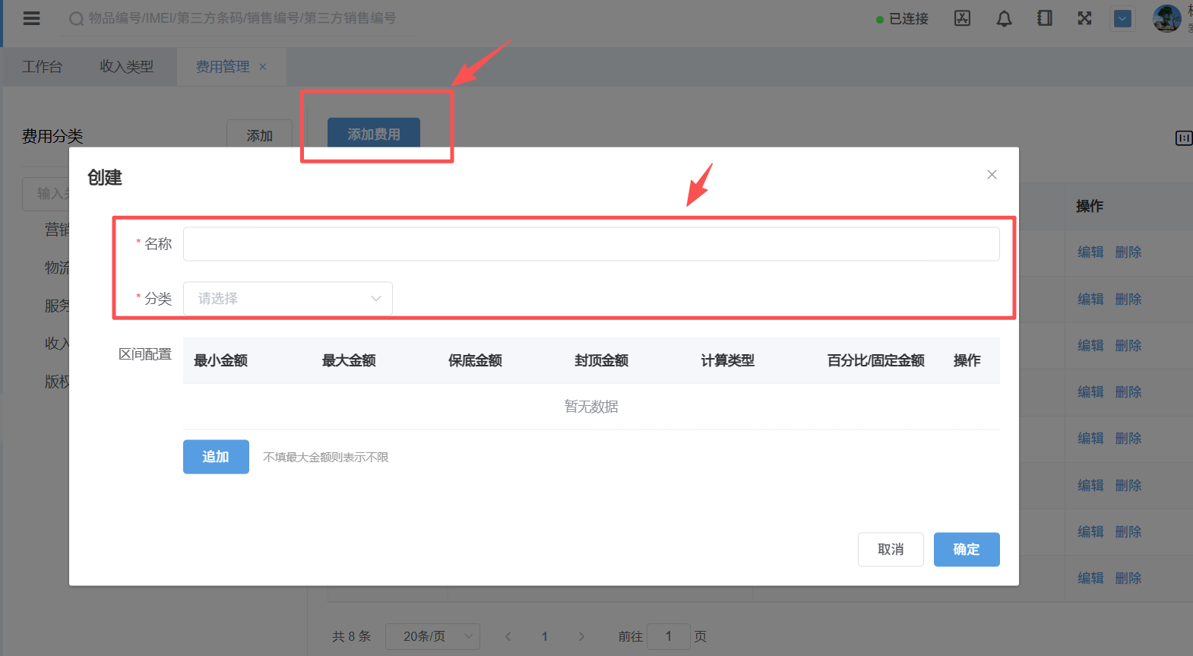Open the hamburger sidebar menu
Screen dimensions: 1193x656
pos(31,18)
